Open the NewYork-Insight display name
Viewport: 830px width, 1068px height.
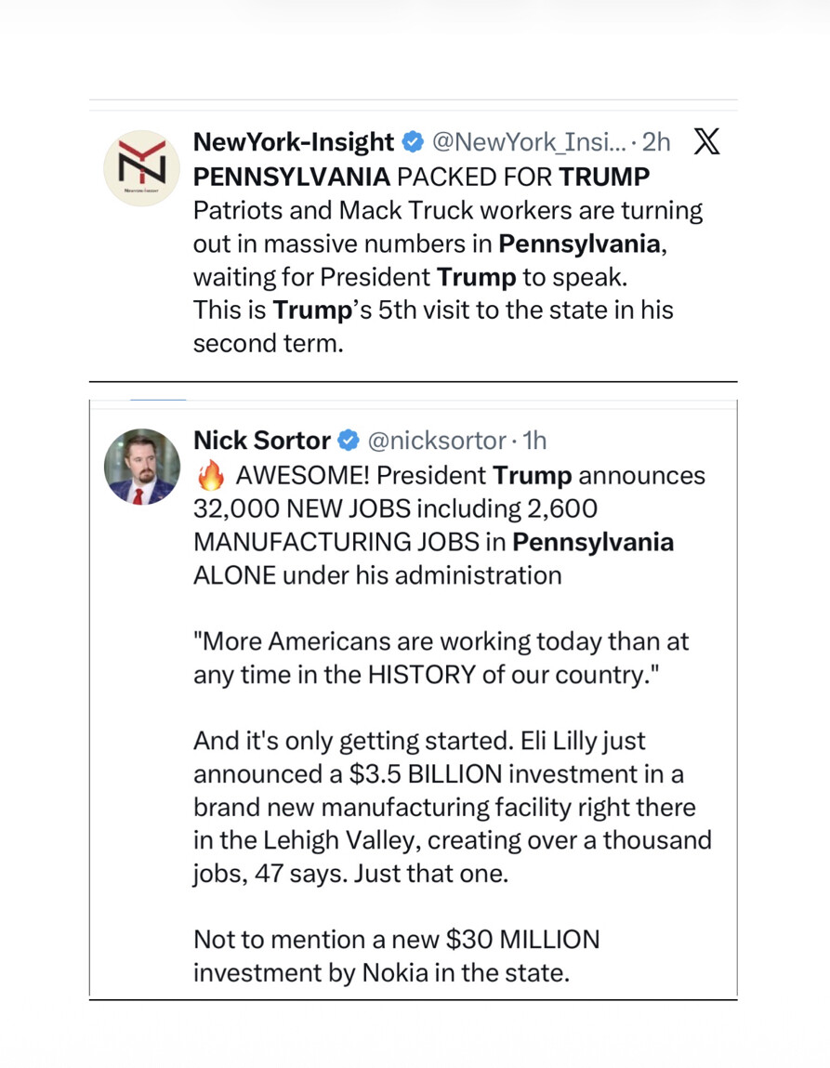pyautogui.click(x=294, y=141)
